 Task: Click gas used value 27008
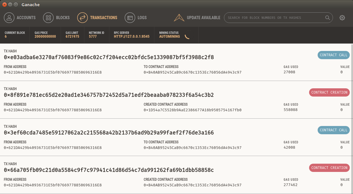(x=289, y=72)
